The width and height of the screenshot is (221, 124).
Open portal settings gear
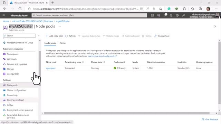pos(171,15)
